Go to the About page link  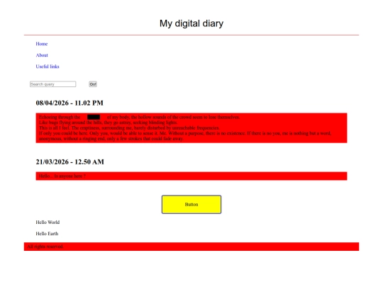tap(42, 55)
